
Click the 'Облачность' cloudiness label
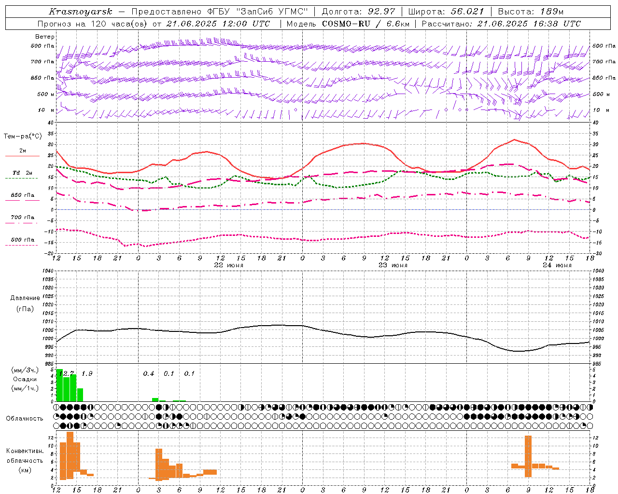[25, 419]
